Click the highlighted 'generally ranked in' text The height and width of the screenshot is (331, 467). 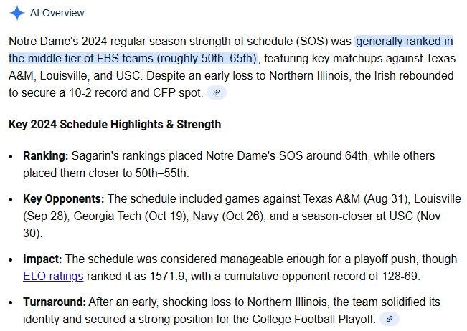[405, 41]
